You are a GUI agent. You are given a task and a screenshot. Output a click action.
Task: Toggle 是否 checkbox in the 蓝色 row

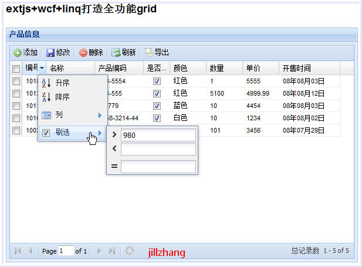[x=157, y=106]
